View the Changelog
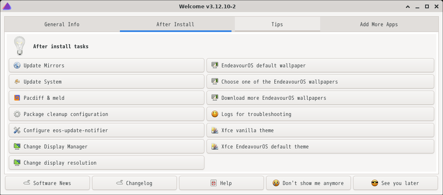Screen dimensions: 443x195 click(134, 183)
